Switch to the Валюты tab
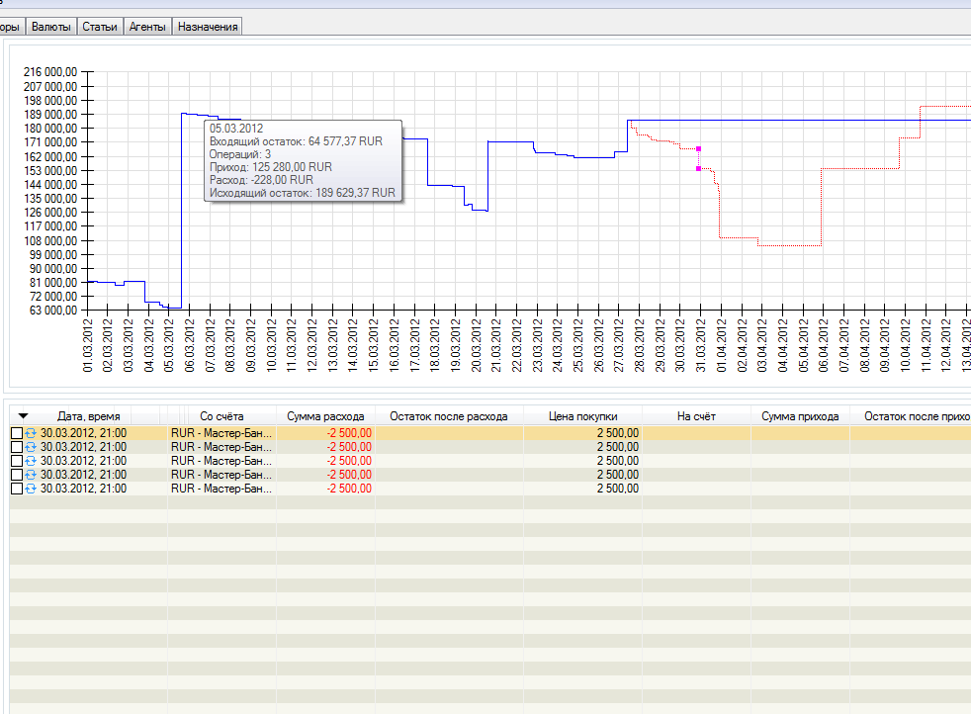The height and width of the screenshot is (714, 971). (51, 27)
